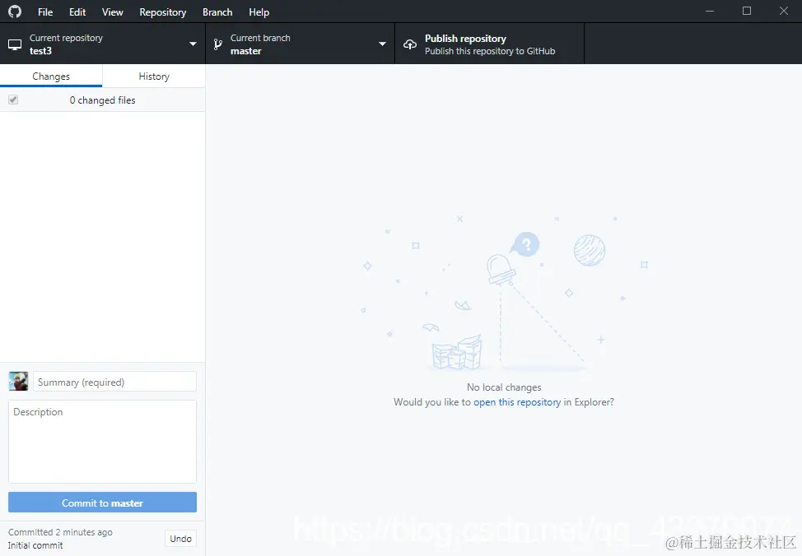The image size is (802, 556).
Task: Focus the Description text area
Action: 102,442
